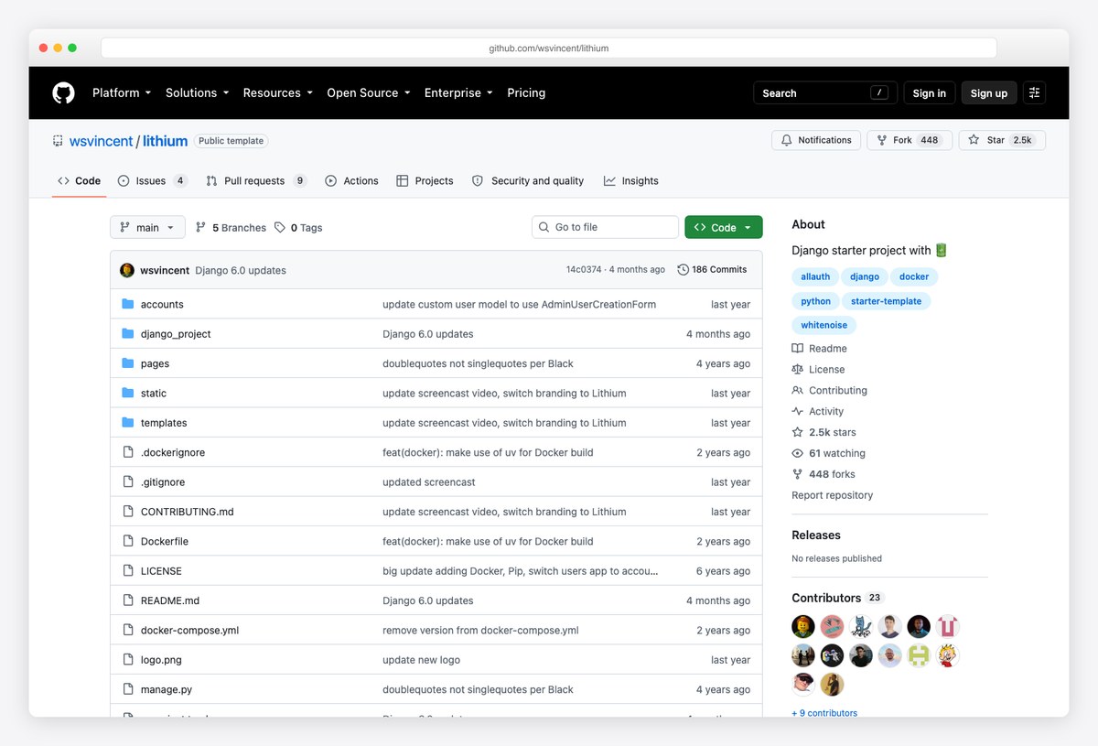Image resolution: width=1098 pixels, height=746 pixels.
Task: Click the book icon next to Readme
Action: [798, 349]
